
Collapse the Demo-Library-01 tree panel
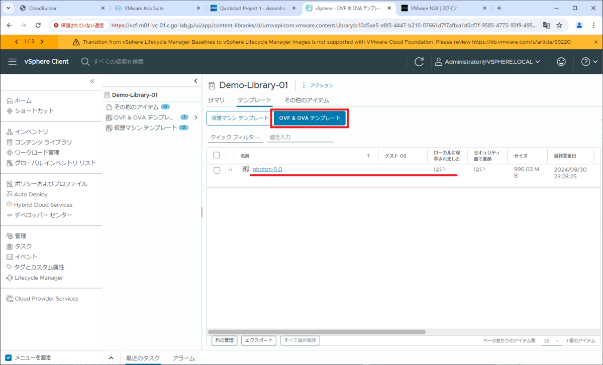196,81
